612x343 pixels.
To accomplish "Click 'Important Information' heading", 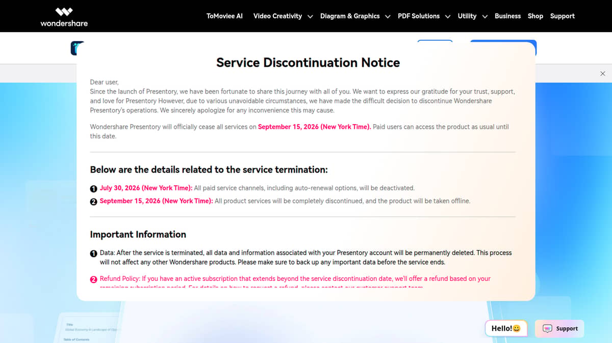I will [x=138, y=234].
